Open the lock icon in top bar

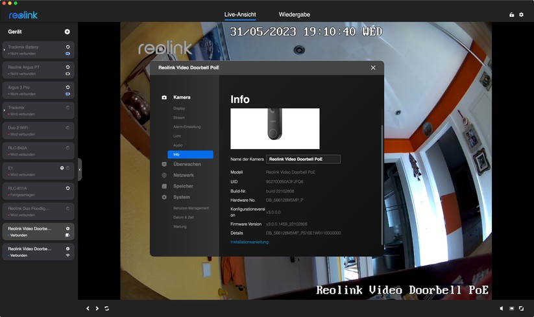click(x=511, y=15)
